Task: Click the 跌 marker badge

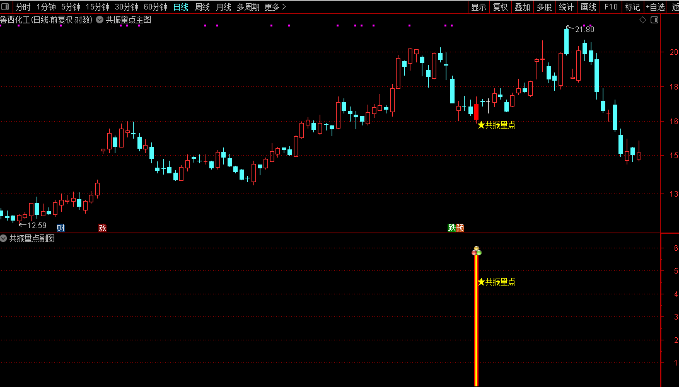Action: (x=451, y=228)
